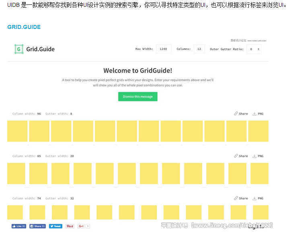Click the download icon in the 96 width row
The height and width of the screenshot is (233, 289).
[254, 113]
